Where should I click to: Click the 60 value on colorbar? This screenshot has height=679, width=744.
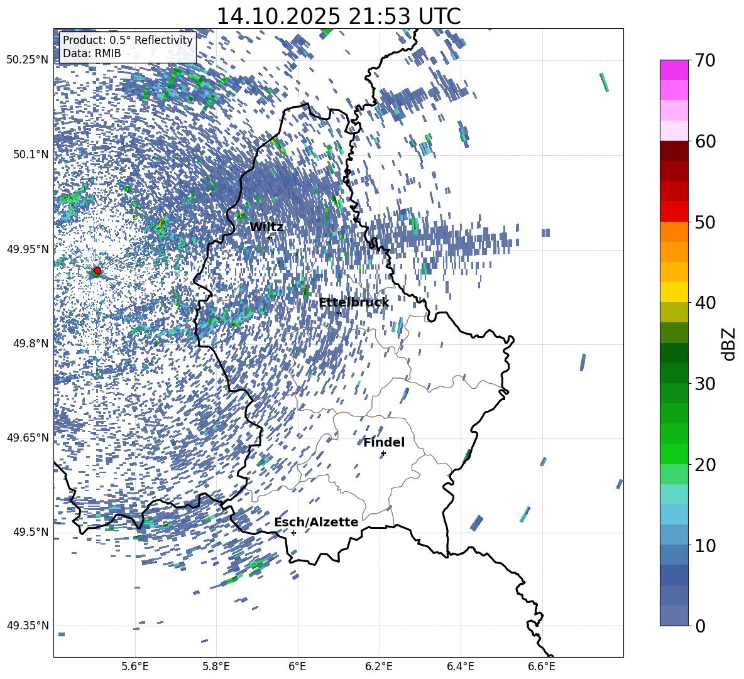click(x=705, y=141)
